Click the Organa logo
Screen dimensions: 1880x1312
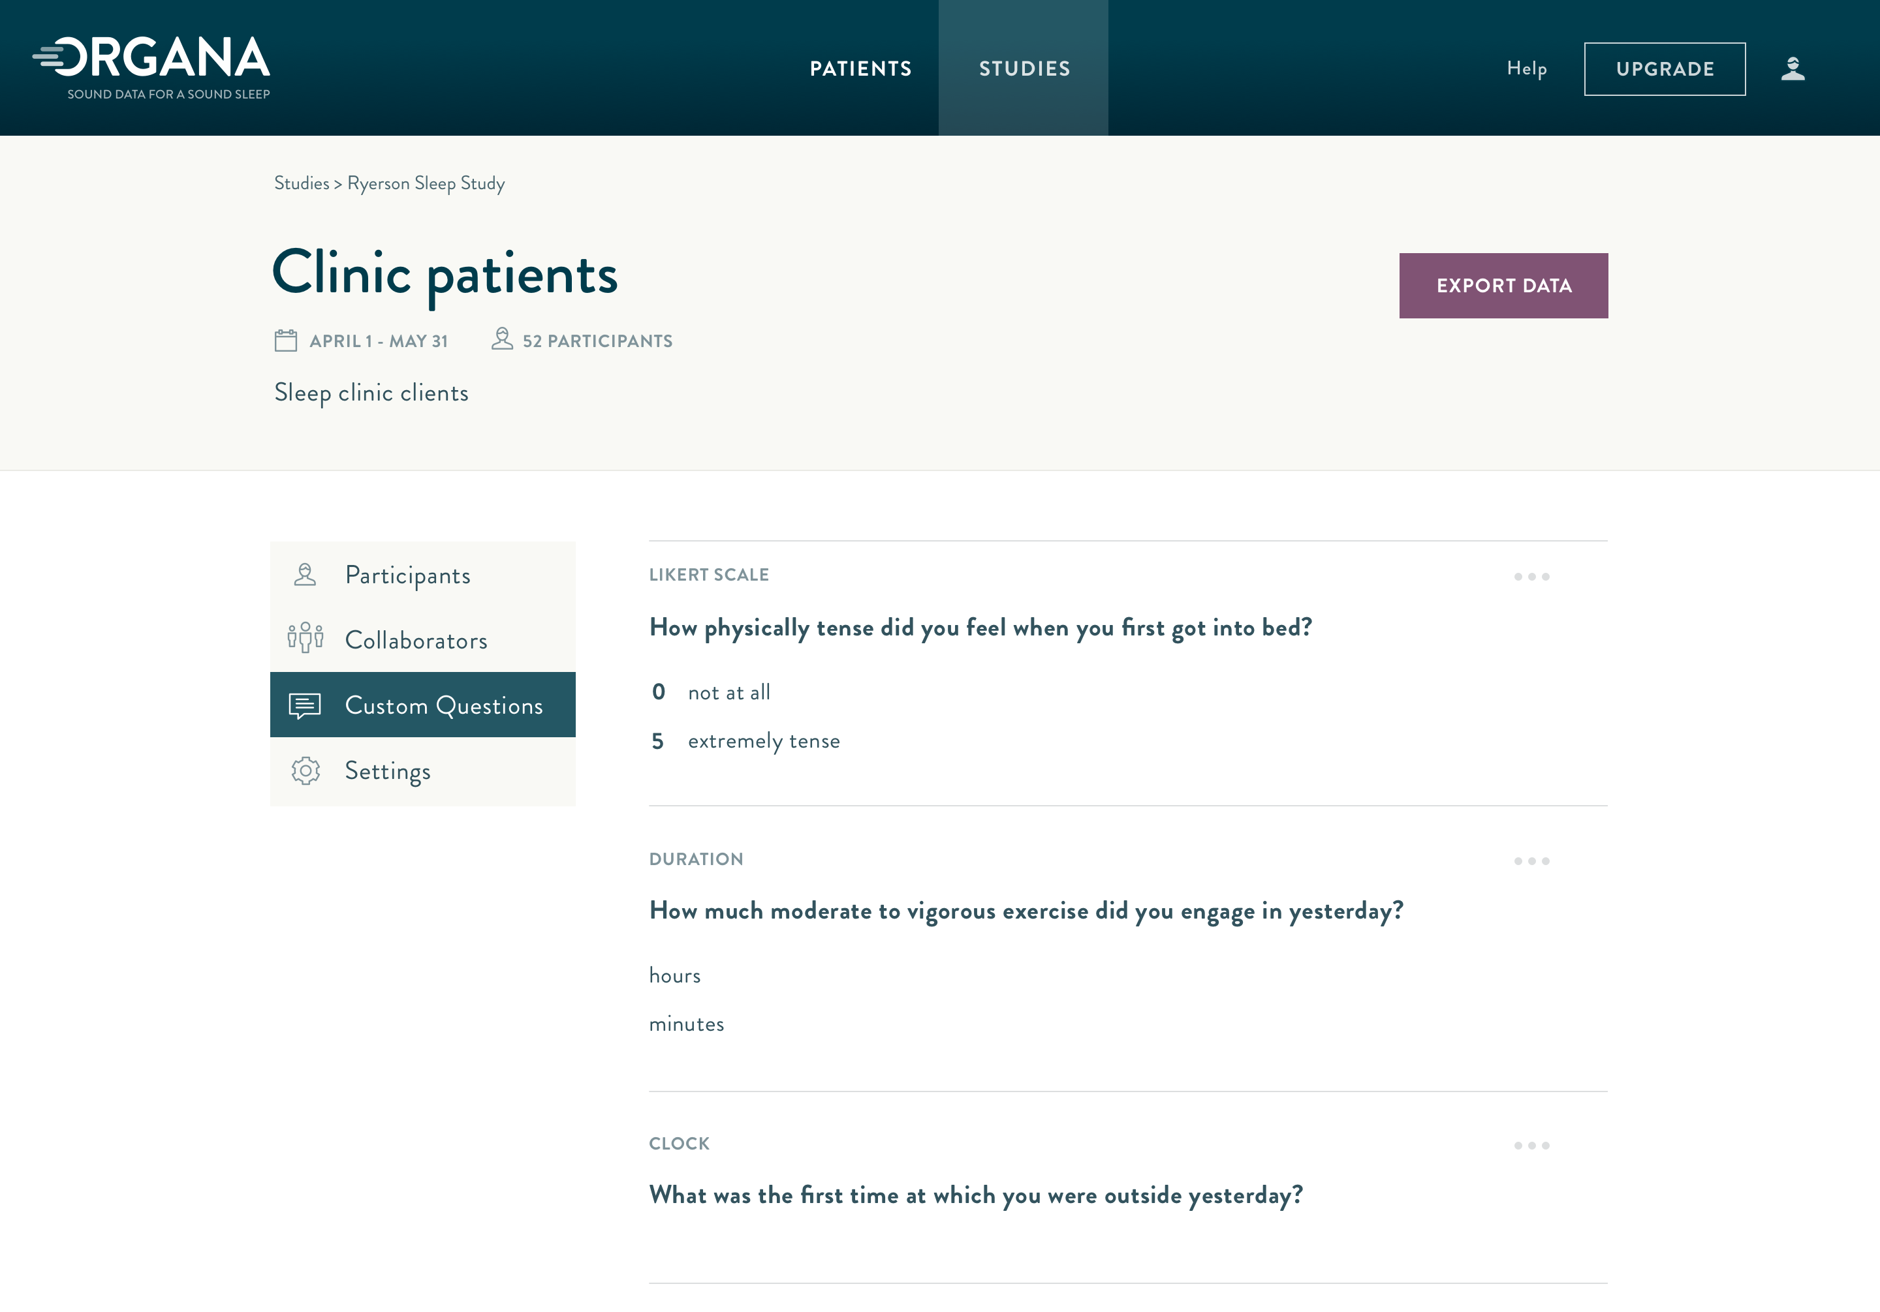click(151, 57)
